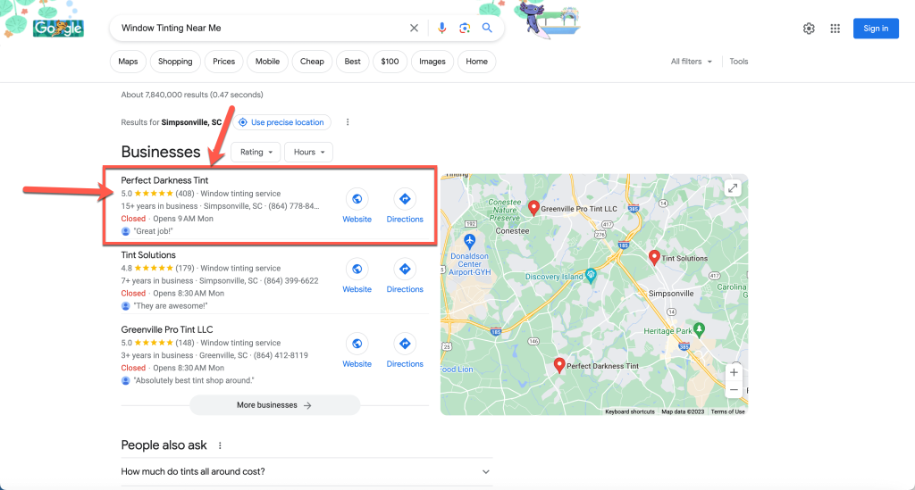
Task: Select the Cheap filter chip
Action: pos(312,62)
